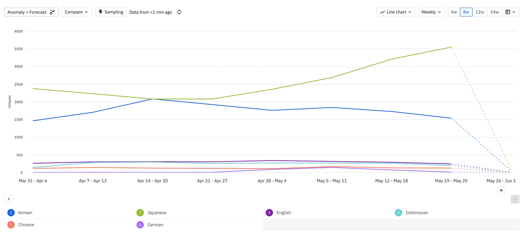Toggle the Japanese series in legend

(x=157, y=213)
